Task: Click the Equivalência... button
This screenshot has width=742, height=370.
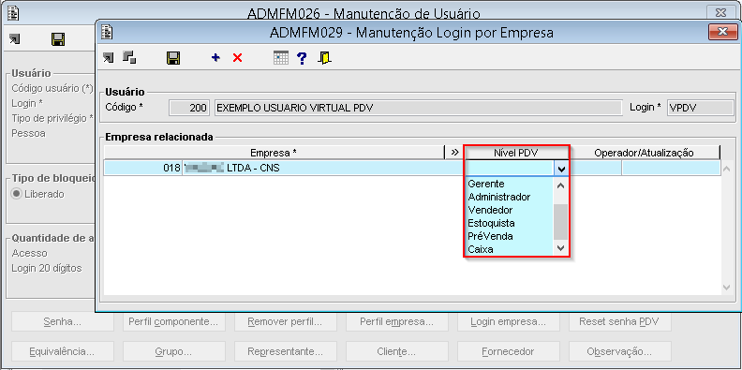Action: pyautogui.click(x=63, y=351)
